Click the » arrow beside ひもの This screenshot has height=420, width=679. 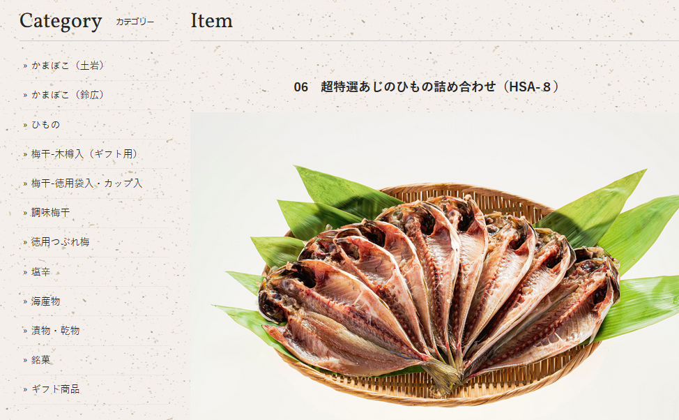[25, 126]
